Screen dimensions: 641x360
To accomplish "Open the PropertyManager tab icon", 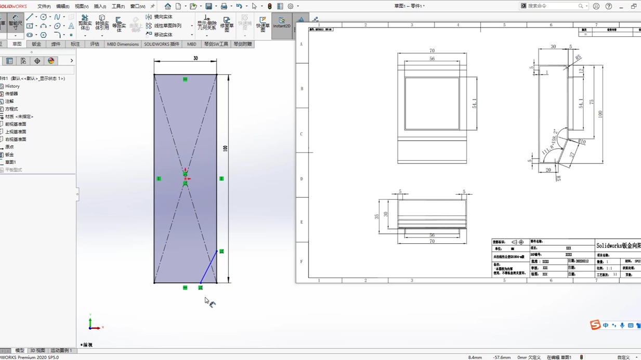I will (9, 61).
